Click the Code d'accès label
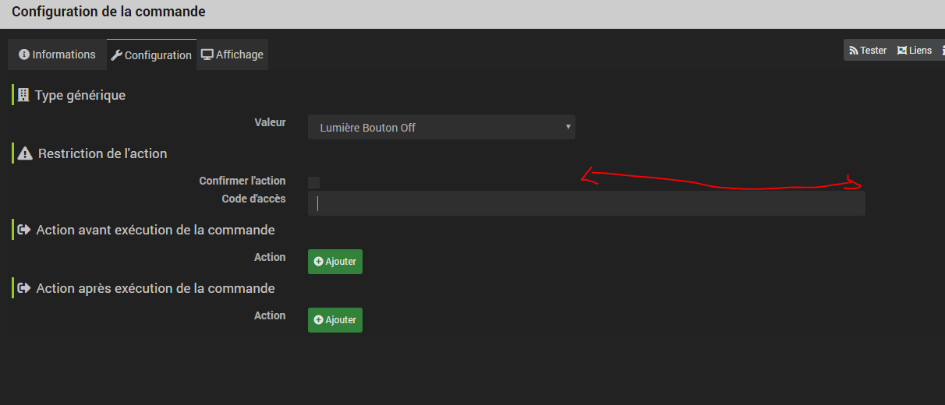Image resolution: width=945 pixels, height=405 pixels. pyautogui.click(x=254, y=199)
